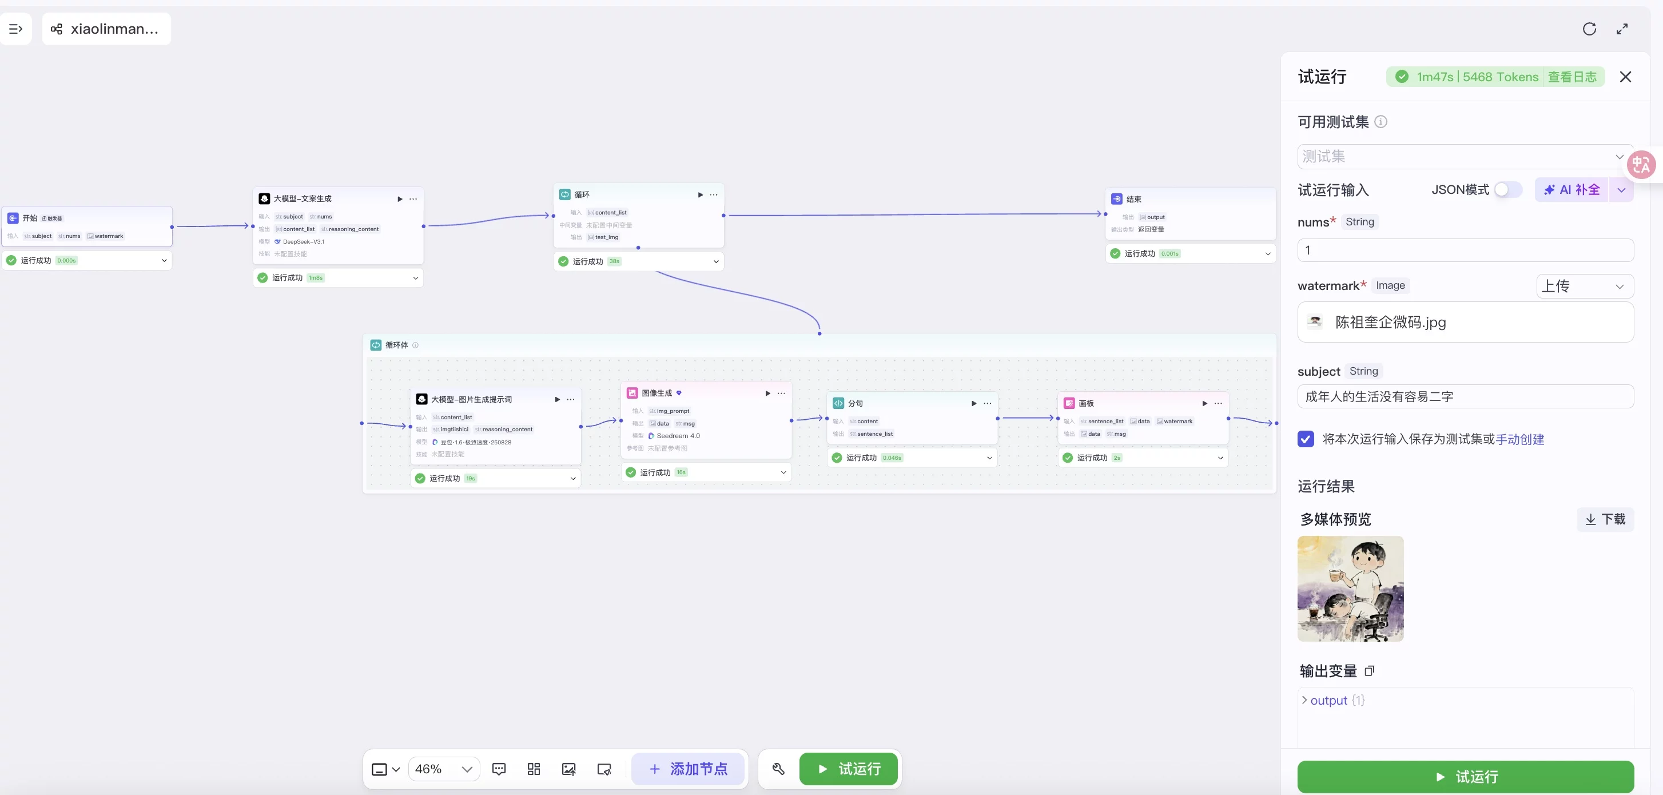
Task: Expand the 循环 node run result
Action: click(716, 261)
